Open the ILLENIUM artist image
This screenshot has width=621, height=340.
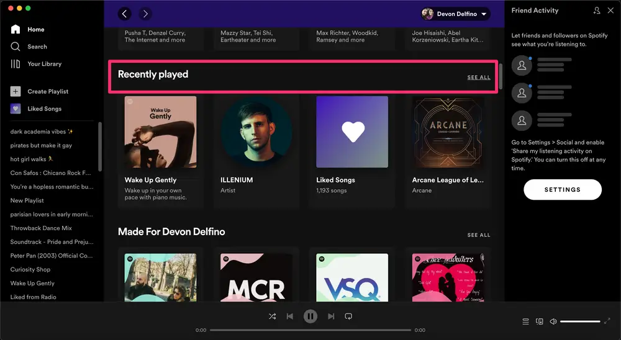tap(256, 132)
